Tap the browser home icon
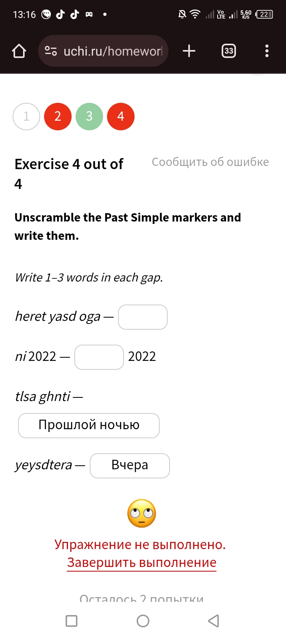The width and height of the screenshot is (286, 640). tap(19, 51)
